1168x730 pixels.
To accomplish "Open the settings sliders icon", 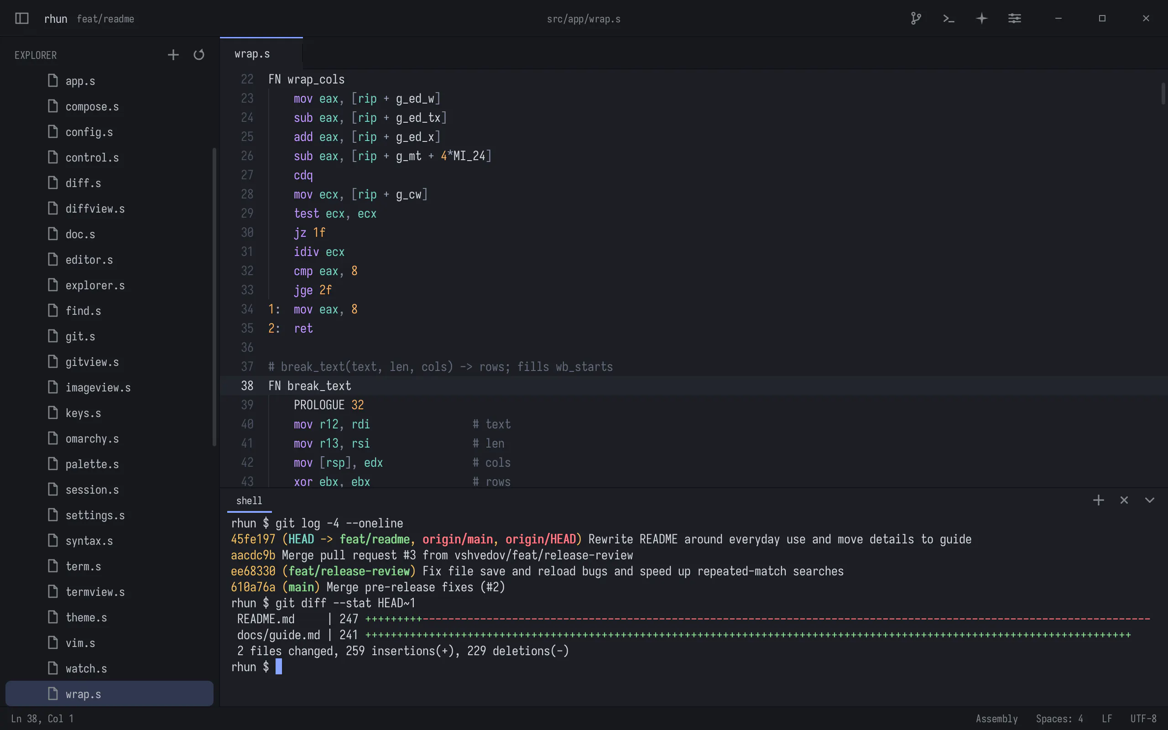I will tap(1014, 18).
